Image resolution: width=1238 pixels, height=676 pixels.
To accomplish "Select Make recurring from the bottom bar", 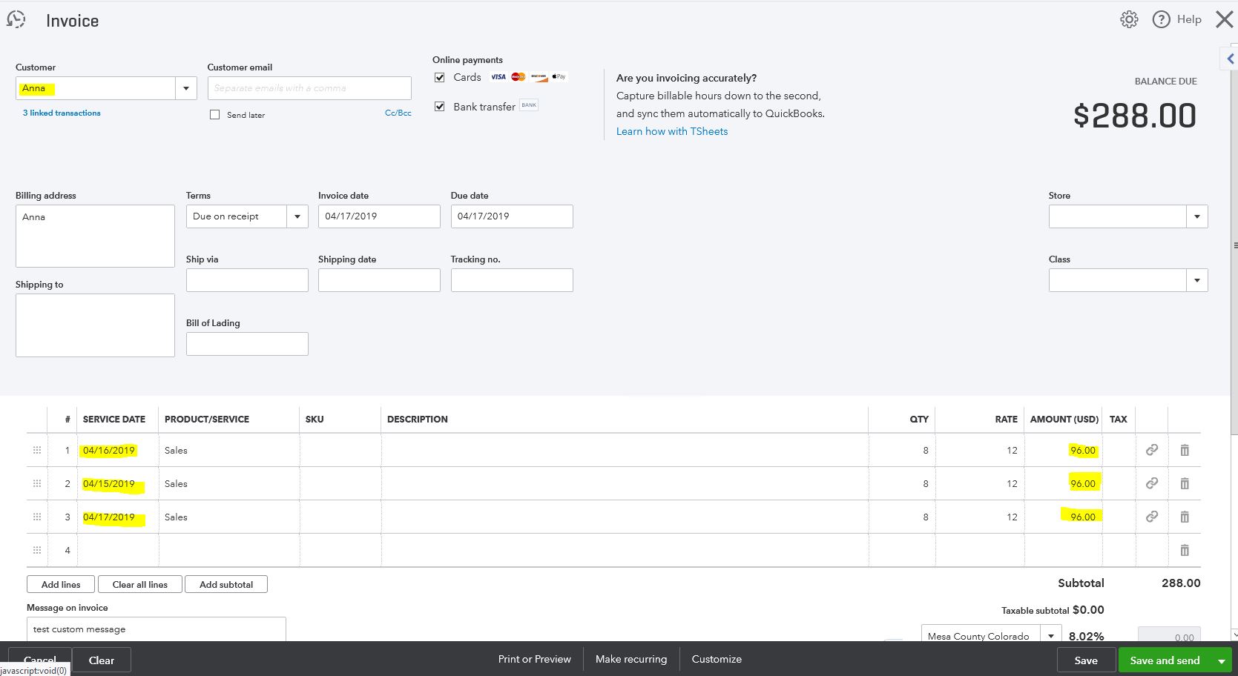I will tap(630, 659).
